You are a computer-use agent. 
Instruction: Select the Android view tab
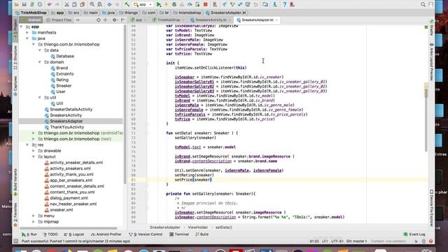coord(31,20)
